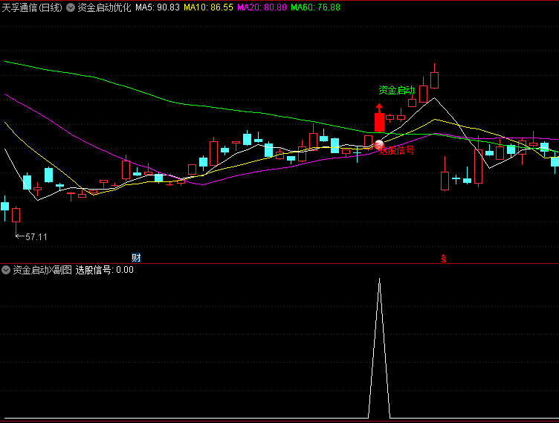Click the 财 financial report marker

click(x=136, y=258)
